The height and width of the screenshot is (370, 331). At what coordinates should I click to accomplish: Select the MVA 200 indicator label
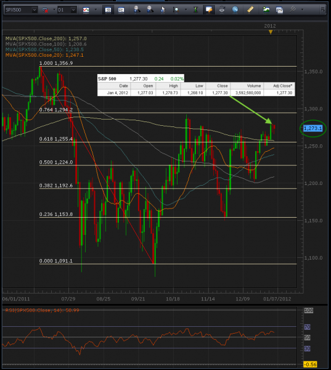46,38
